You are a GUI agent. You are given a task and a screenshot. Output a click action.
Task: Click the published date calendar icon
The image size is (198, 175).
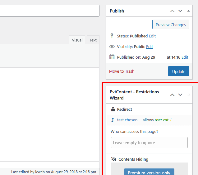tap(112, 57)
